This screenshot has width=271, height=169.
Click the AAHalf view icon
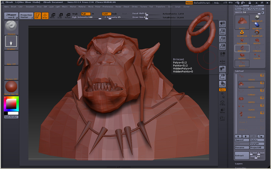click(x=223, y=46)
